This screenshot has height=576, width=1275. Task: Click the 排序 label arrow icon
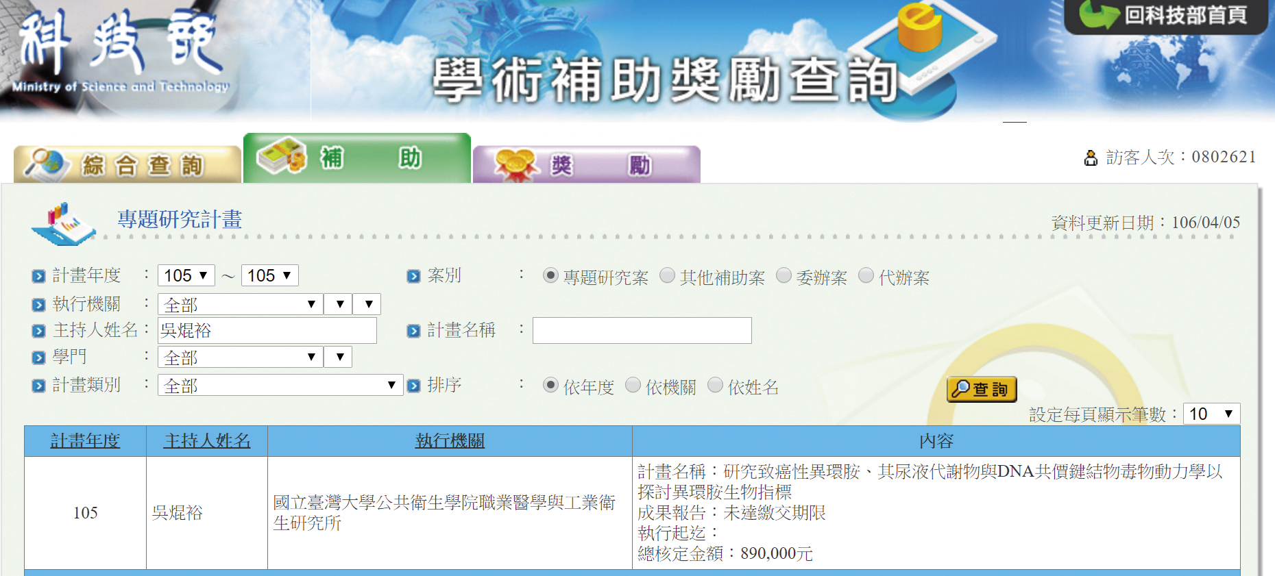tap(413, 386)
